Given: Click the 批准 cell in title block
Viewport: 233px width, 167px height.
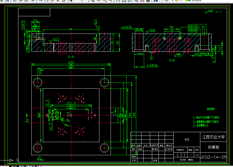Looking at the screenshot, I should click(155, 160).
